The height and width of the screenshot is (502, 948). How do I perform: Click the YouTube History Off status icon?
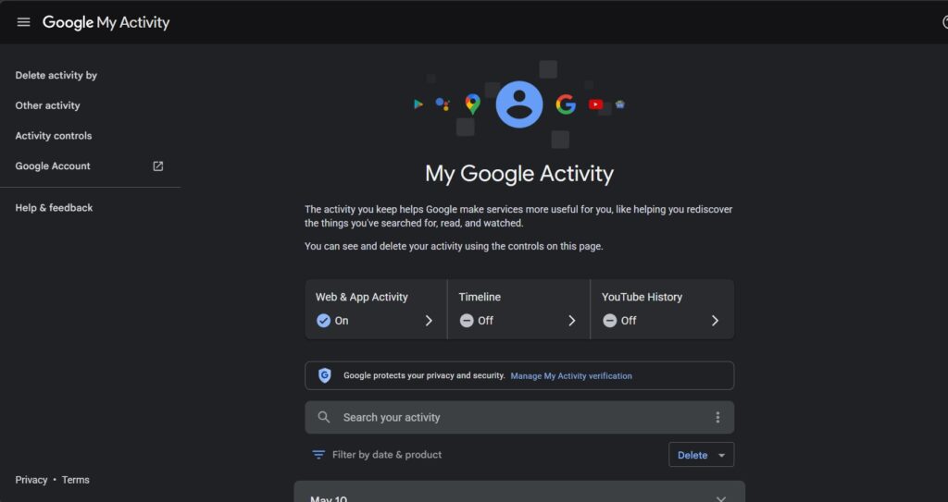click(x=609, y=321)
